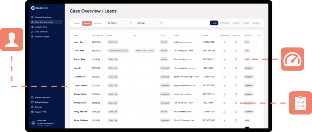Viewport: 312px width, 132px height.
Task: Open results document for Robin Clarke
Action: pyautogui.click(x=236, y=94)
